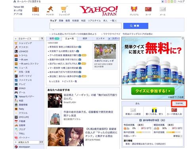Click the カード新規入会 tile

174,111
